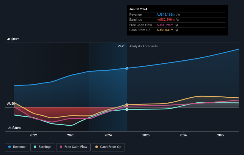Select the 2026 x-axis label
Viewport: 244px width, 155px height.
[x=183, y=135]
